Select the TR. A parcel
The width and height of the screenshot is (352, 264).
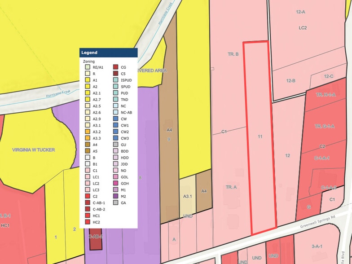[x=231, y=187]
